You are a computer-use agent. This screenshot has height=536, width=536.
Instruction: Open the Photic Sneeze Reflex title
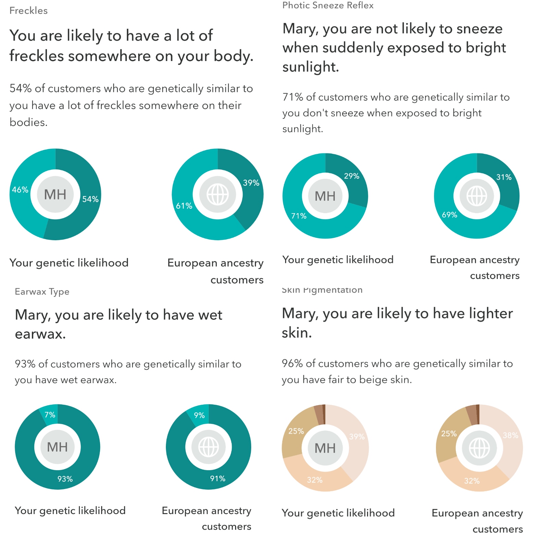(328, 5)
